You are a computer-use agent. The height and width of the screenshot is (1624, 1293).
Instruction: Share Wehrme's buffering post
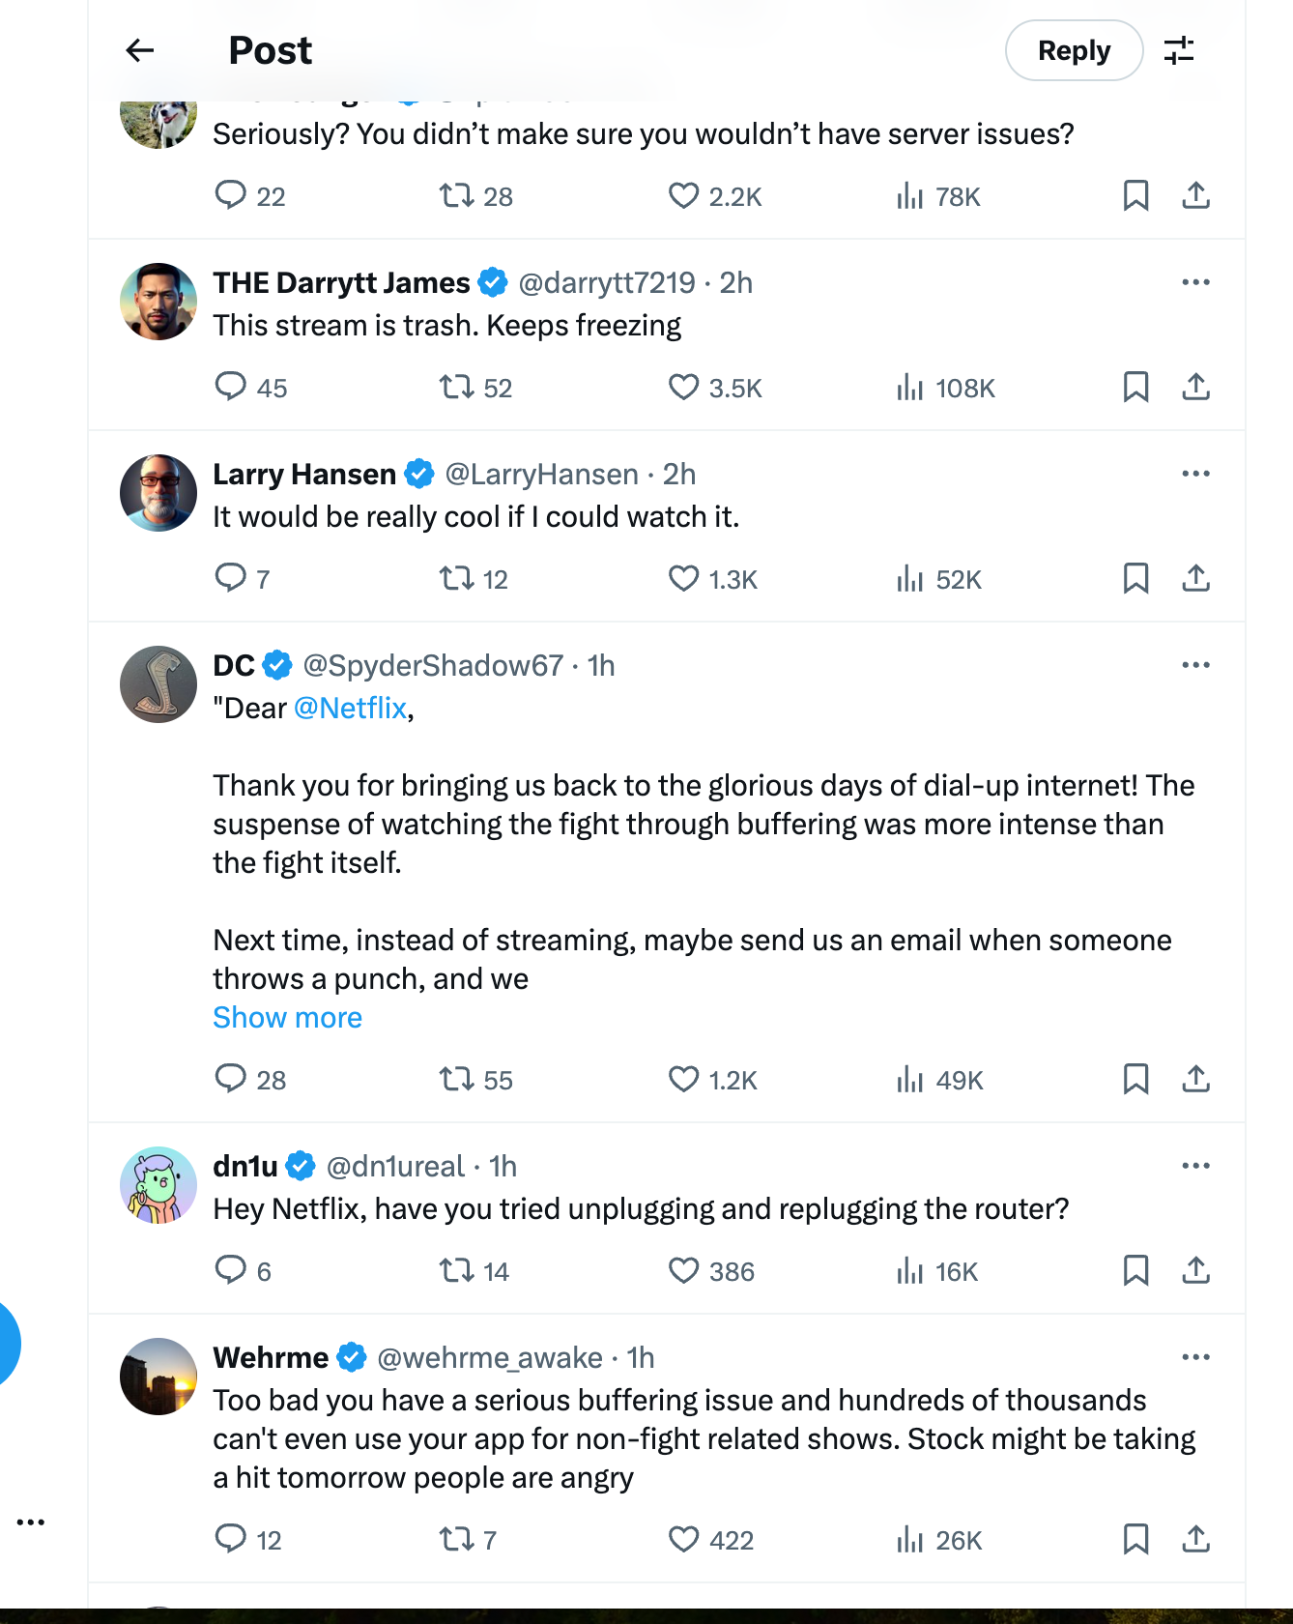tap(1195, 1539)
